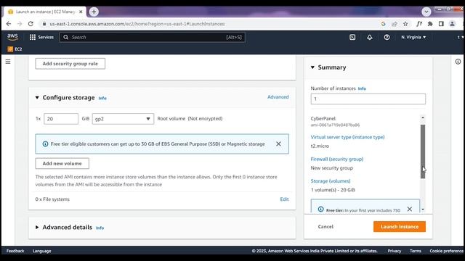Open the Terms footer link
This screenshot has width=465, height=261.
[x=415, y=251]
